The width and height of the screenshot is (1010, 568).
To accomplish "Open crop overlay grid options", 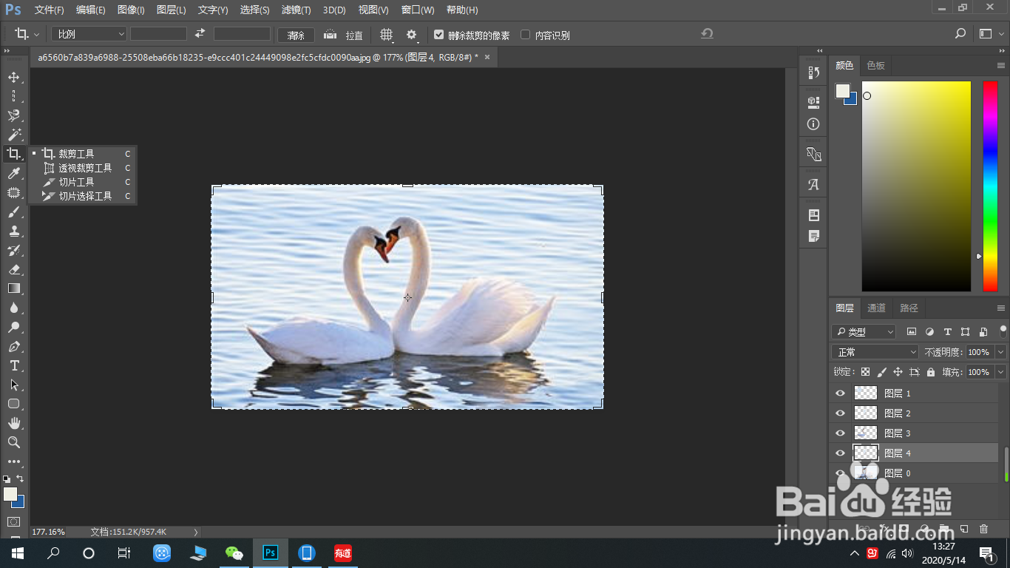I will click(x=387, y=35).
